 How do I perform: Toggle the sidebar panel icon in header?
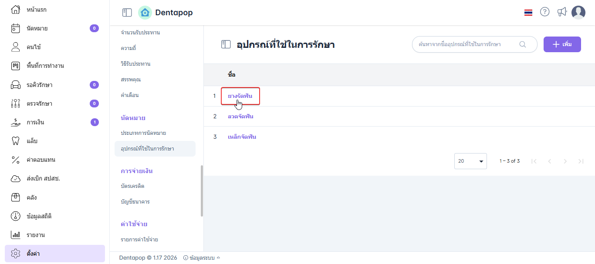click(x=127, y=13)
